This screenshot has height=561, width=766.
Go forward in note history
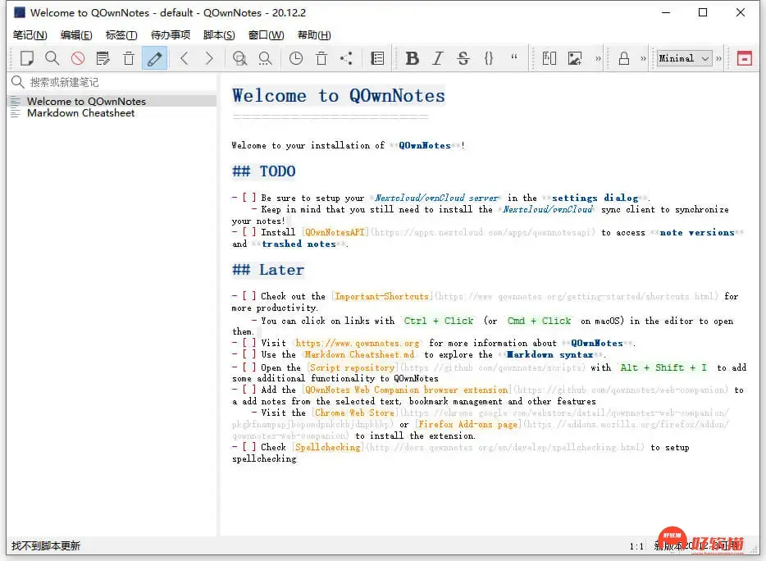[x=209, y=58]
